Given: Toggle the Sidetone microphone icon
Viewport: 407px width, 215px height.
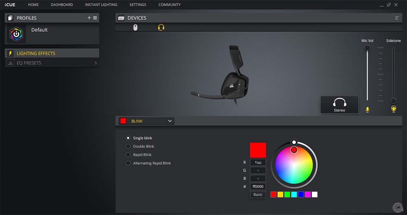Looking at the screenshot, I should pyautogui.click(x=393, y=109).
